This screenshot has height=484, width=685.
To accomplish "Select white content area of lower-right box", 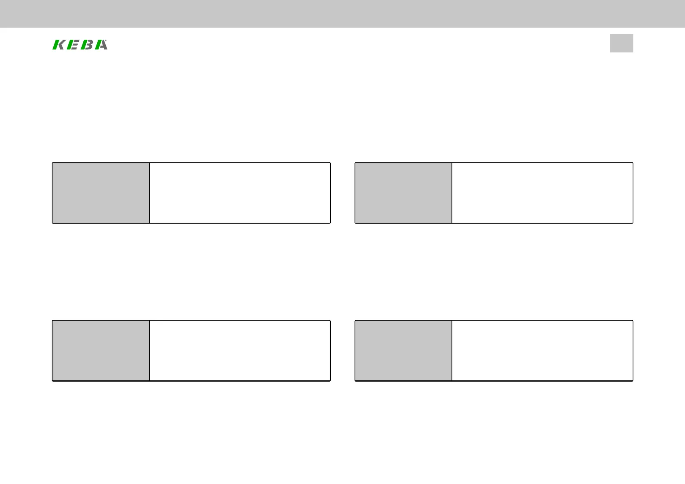I will click(542, 350).
